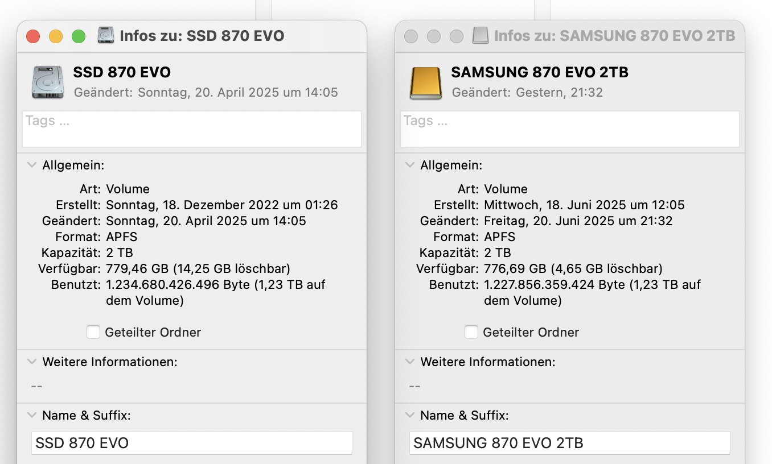The width and height of the screenshot is (772, 464).
Task: Minimize the SSD 870 EVO info window
Action: click(x=56, y=36)
